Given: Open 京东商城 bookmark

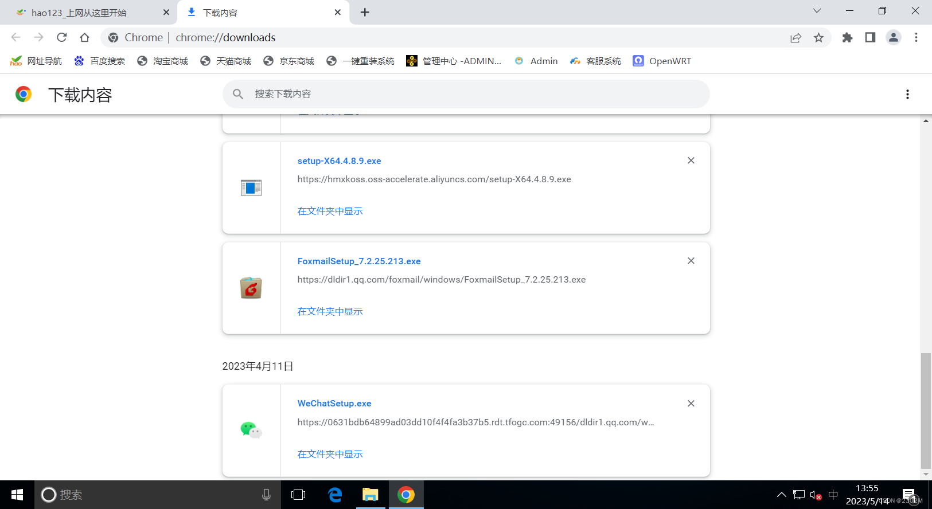Looking at the screenshot, I should [x=288, y=61].
